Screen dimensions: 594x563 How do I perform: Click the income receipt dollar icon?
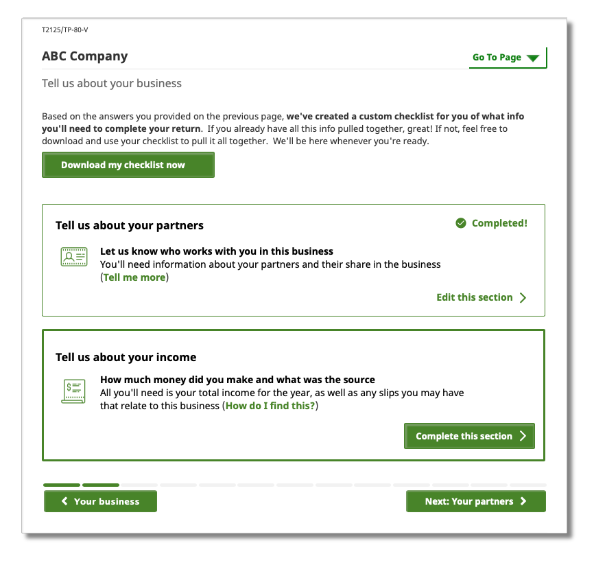(x=73, y=391)
